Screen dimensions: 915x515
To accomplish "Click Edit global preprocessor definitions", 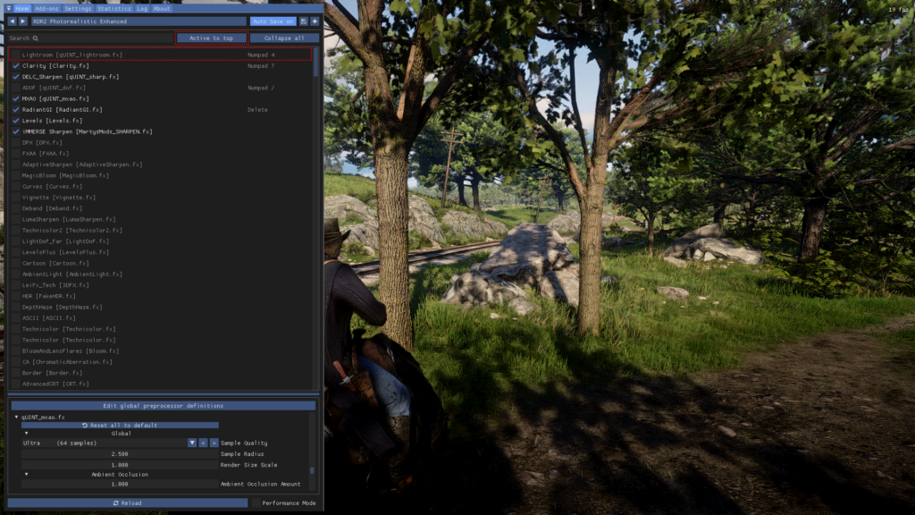I will [x=164, y=406].
